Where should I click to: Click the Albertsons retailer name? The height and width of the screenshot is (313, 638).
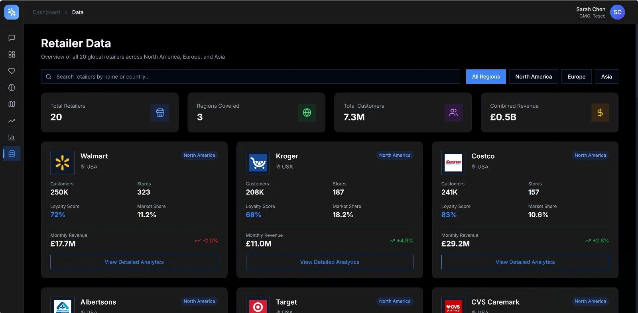pos(98,302)
